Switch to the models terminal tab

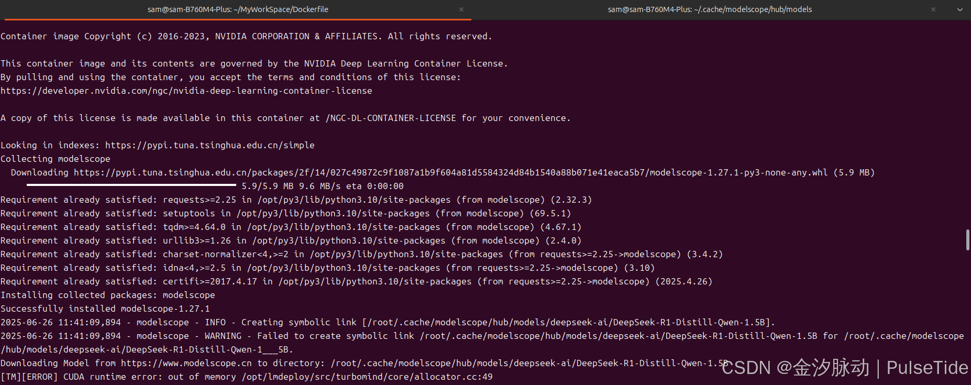(710, 9)
